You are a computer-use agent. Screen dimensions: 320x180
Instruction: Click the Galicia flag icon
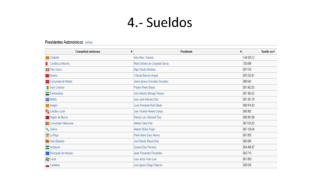pyautogui.click(x=47, y=129)
